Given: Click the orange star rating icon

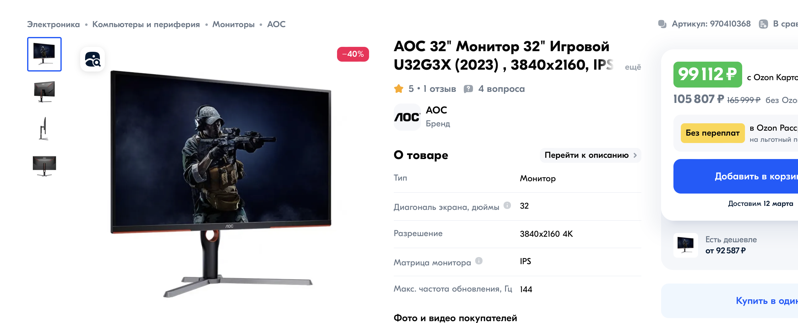Looking at the screenshot, I should coord(399,89).
